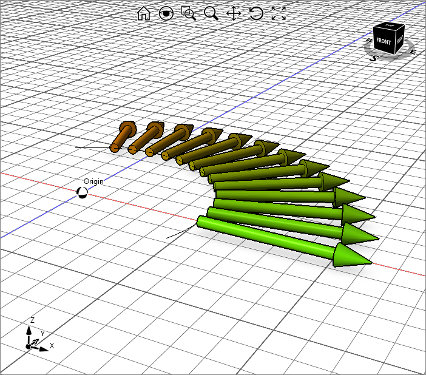This screenshot has height=375, width=426.
Task: Toggle the perspective eye view icon
Action: (166, 13)
